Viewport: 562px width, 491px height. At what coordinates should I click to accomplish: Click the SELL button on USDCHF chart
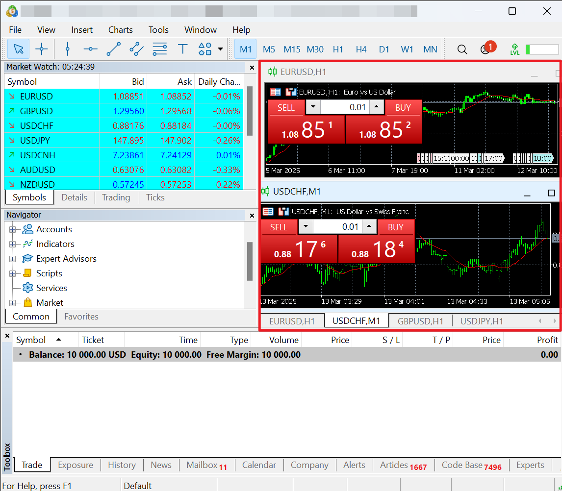pos(279,227)
